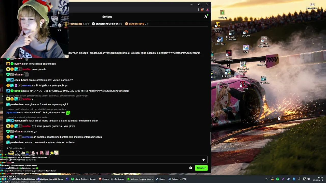Open the emoji picker in chat input

tap(203, 160)
